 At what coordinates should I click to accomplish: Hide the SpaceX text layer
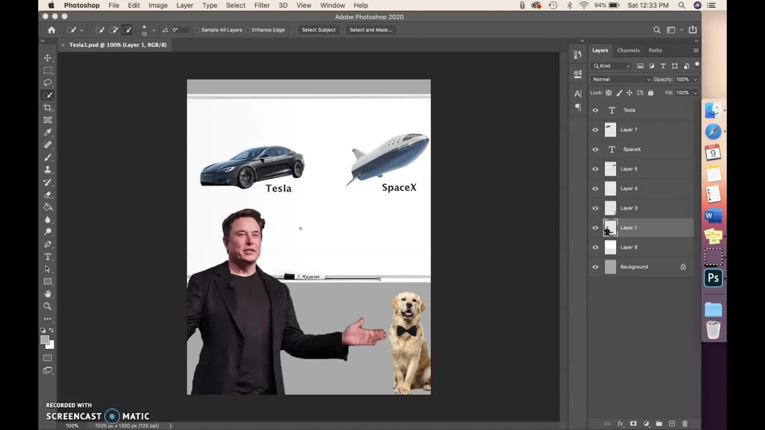coord(595,149)
